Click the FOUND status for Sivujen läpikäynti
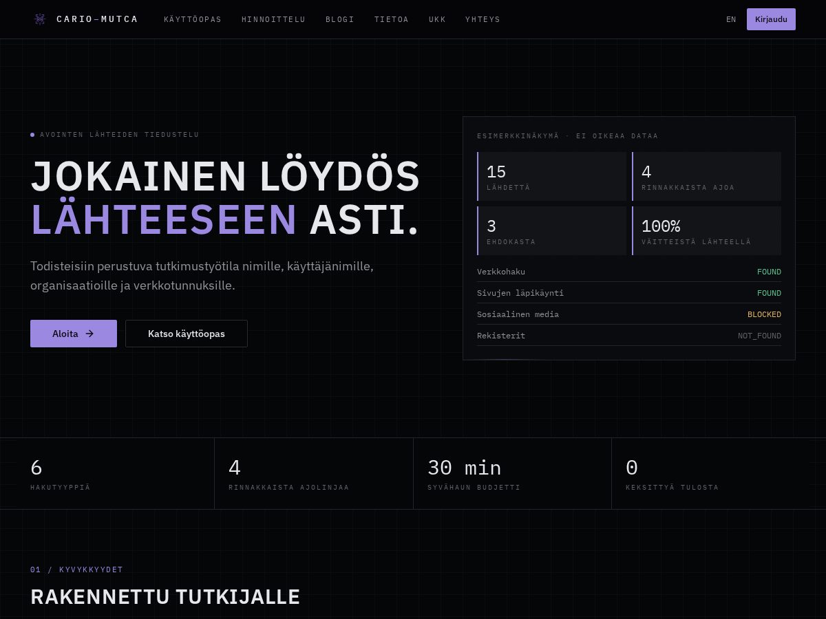The width and height of the screenshot is (826, 619). coord(769,293)
